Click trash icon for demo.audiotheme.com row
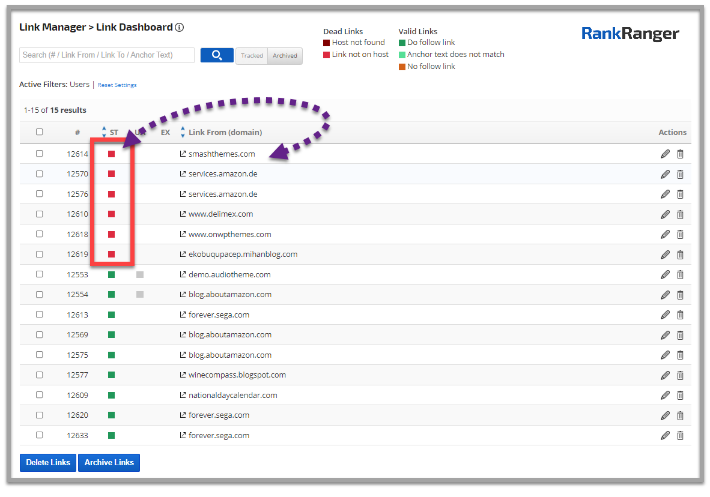The image size is (710, 497). point(680,275)
